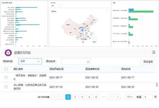Select page 2 in pagination
The width and height of the screenshot is (159, 108).
tap(75, 97)
